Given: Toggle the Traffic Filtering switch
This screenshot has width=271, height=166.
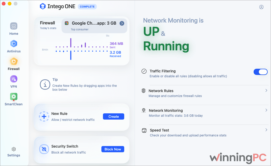Looking at the screenshot, I should point(260,72).
